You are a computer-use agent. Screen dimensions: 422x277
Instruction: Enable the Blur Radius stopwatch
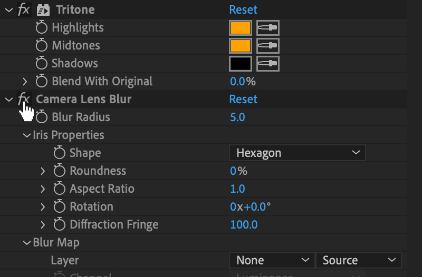[x=42, y=117]
